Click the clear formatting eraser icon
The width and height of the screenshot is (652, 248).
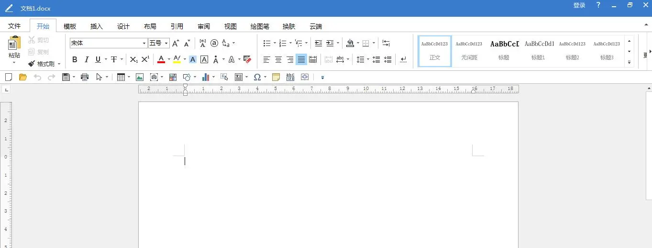coord(247,59)
